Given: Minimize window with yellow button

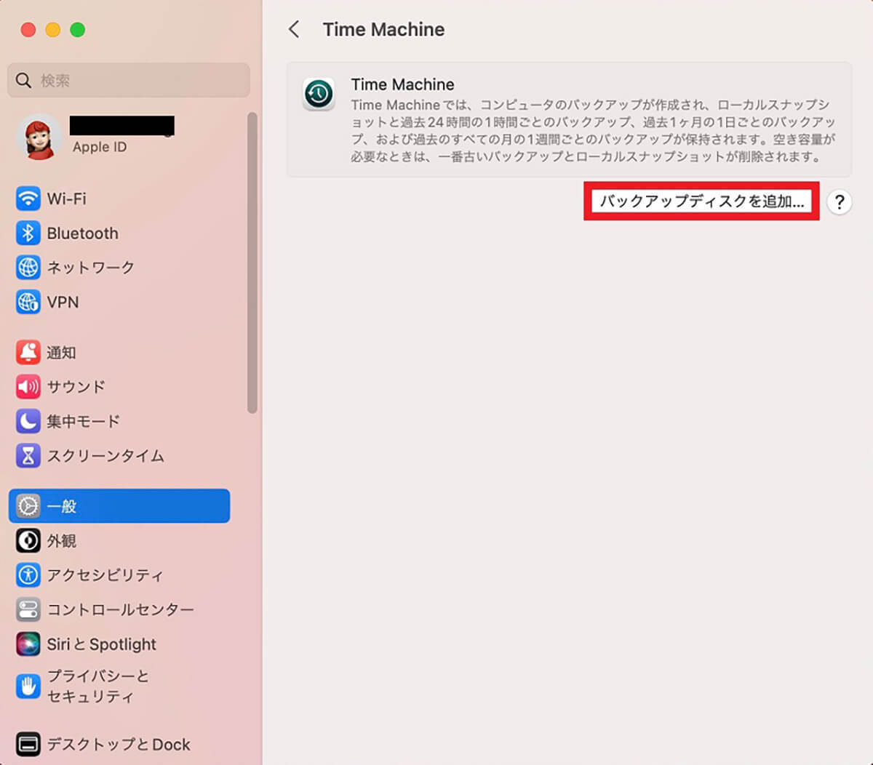Looking at the screenshot, I should click(53, 30).
